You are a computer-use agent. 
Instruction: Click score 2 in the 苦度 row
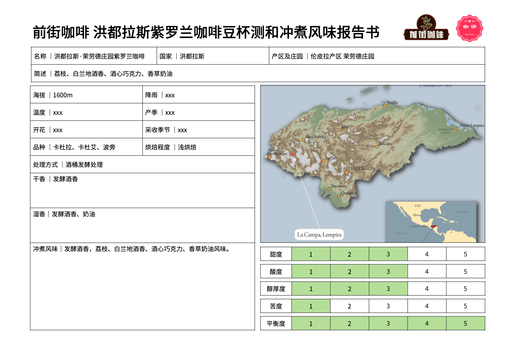tap(349, 306)
